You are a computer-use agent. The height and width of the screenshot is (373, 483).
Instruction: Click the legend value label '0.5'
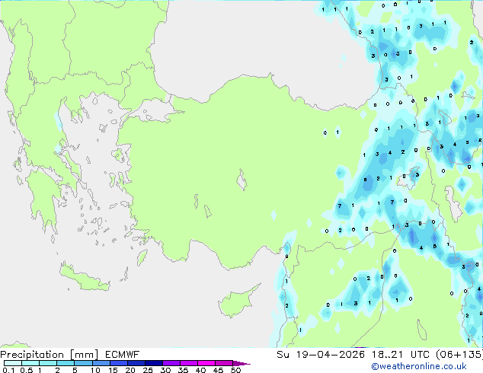click(x=27, y=370)
